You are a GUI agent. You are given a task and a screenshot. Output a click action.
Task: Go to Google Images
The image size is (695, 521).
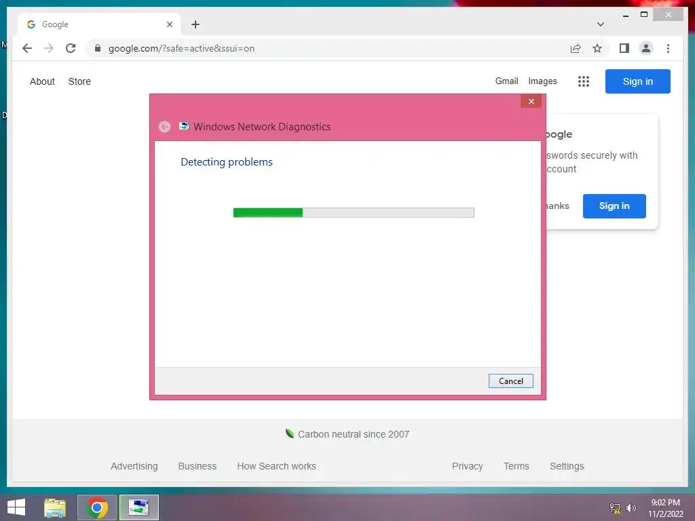[542, 81]
